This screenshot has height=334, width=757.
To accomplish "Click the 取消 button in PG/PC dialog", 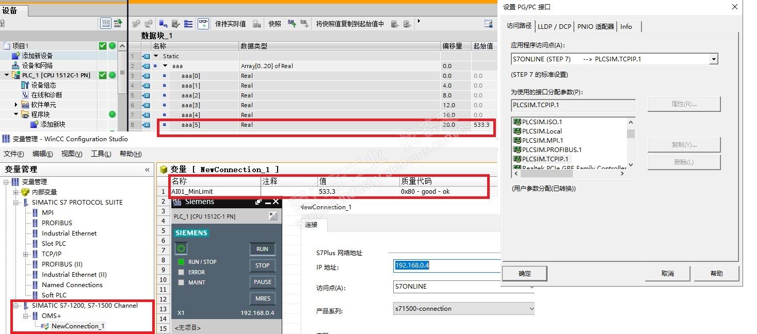I will pos(668,274).
